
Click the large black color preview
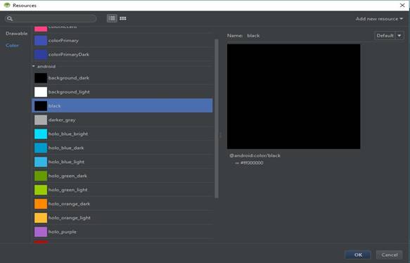pyautogui.click(x=293, y=96)
